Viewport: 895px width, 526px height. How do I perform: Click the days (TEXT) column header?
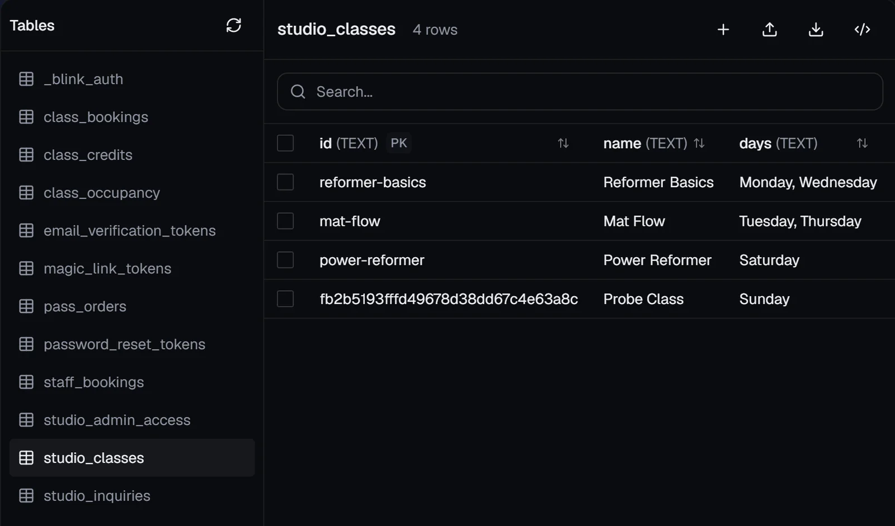point(778,144)
